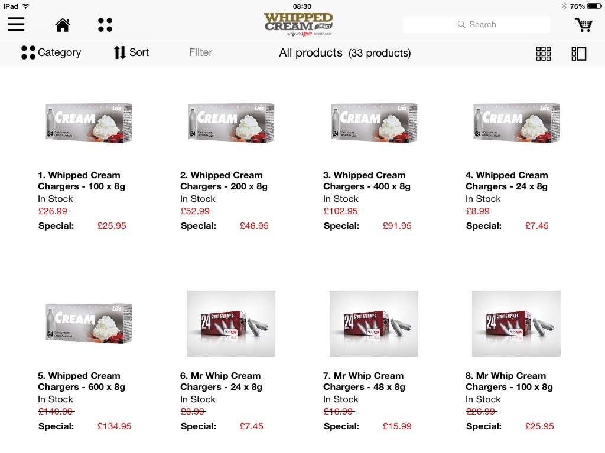
Task: Tap the All products heading
Action: (x=311, y=52)
